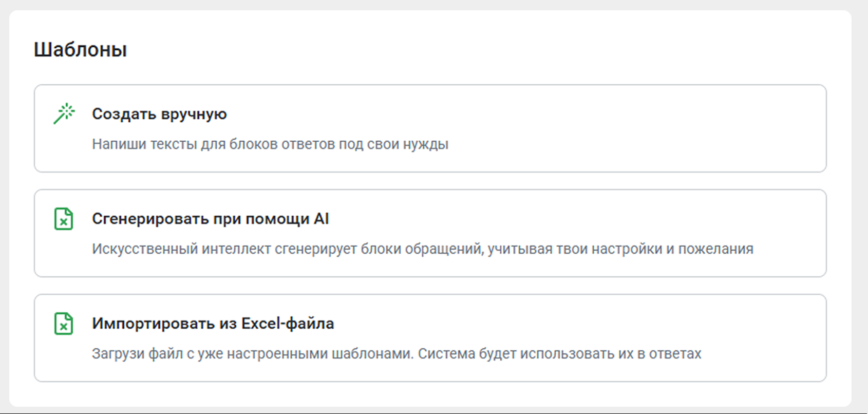
Task: Click the magic wand icon
Action: [64, 114]
